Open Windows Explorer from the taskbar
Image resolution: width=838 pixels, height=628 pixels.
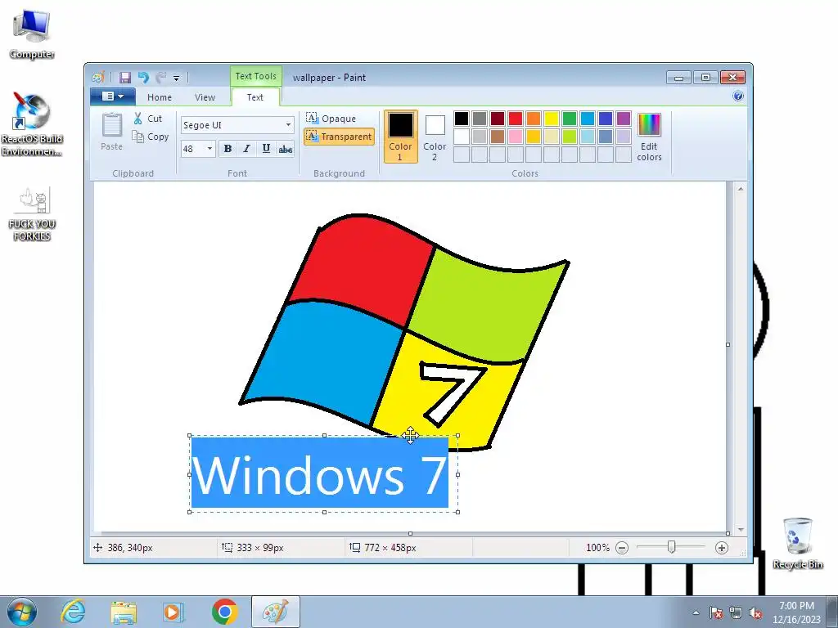[x=124, y=612]
